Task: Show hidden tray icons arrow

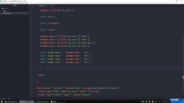Action: point(141,102)
